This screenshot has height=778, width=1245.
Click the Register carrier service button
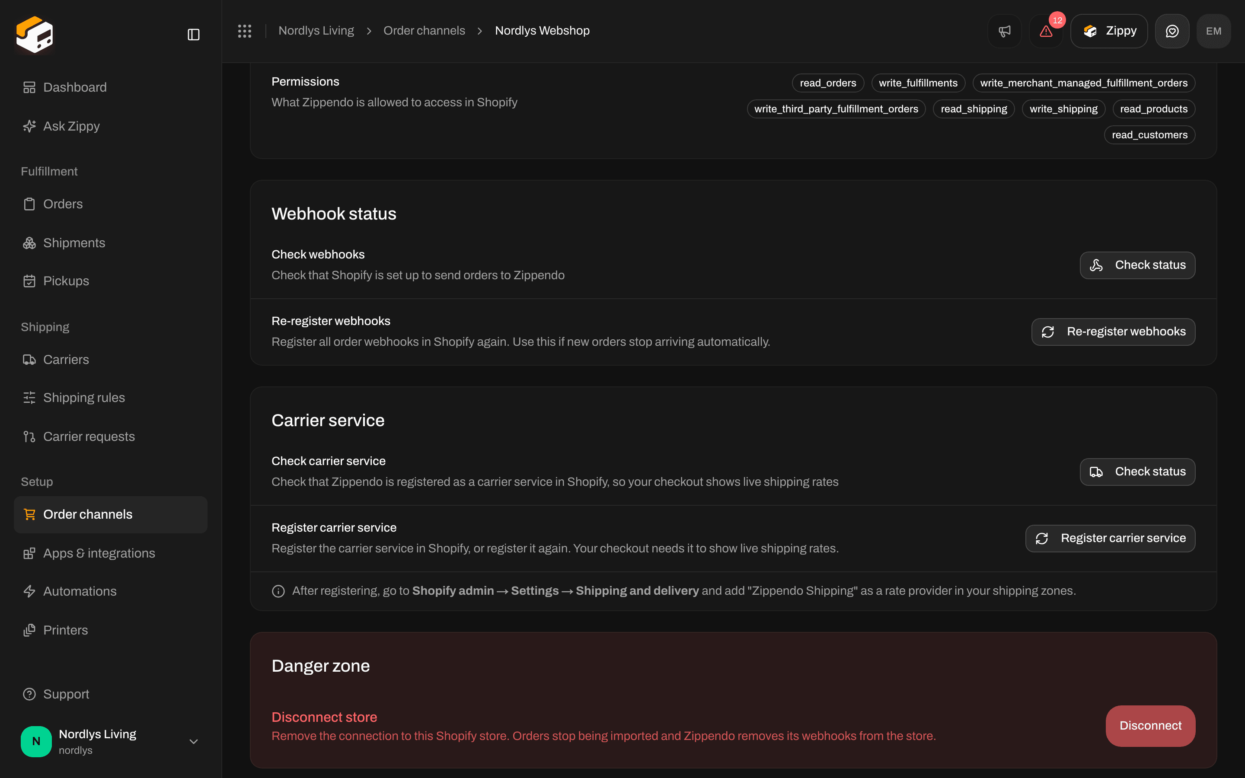coord(1110,538)
